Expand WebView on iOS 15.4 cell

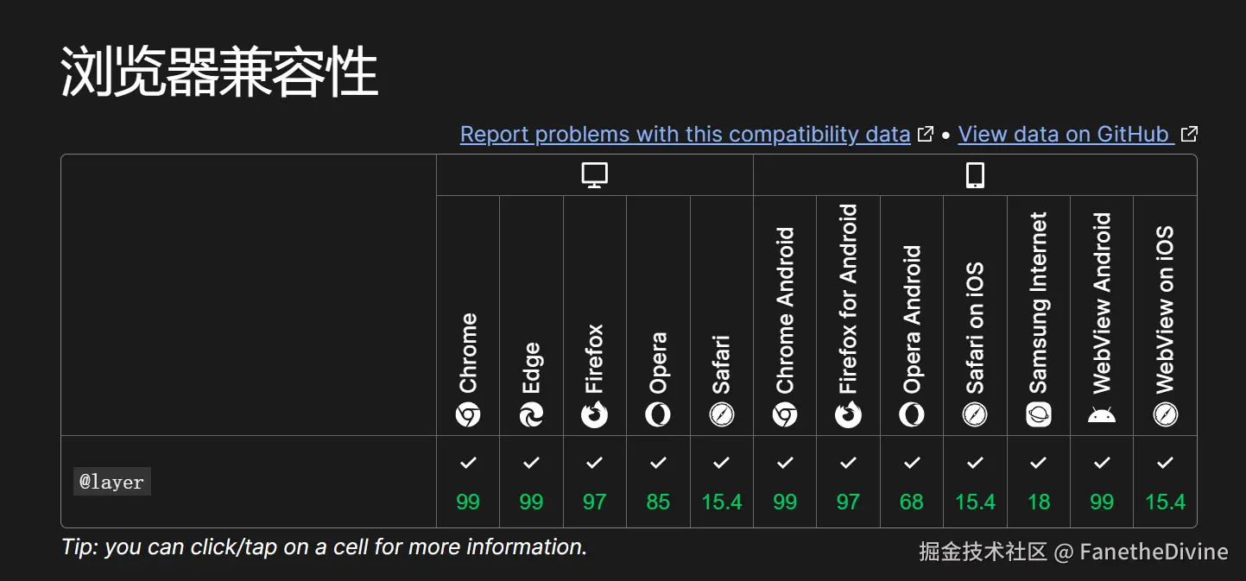pyautogui.click(x=1165, y=482)
